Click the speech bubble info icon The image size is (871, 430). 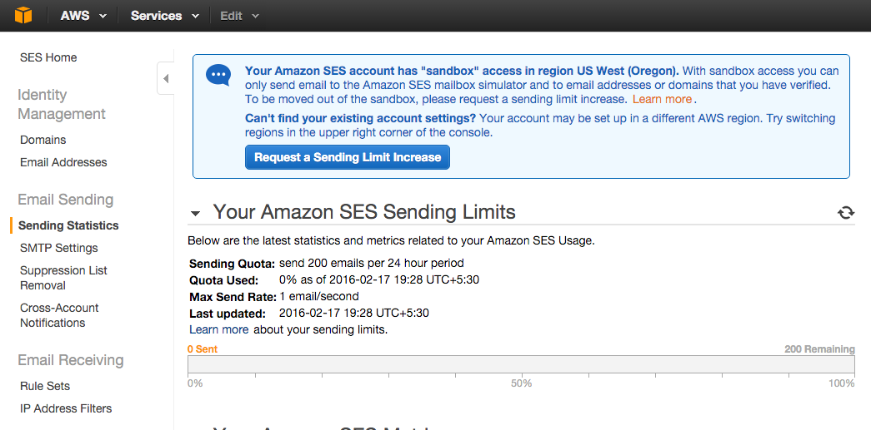218,76
